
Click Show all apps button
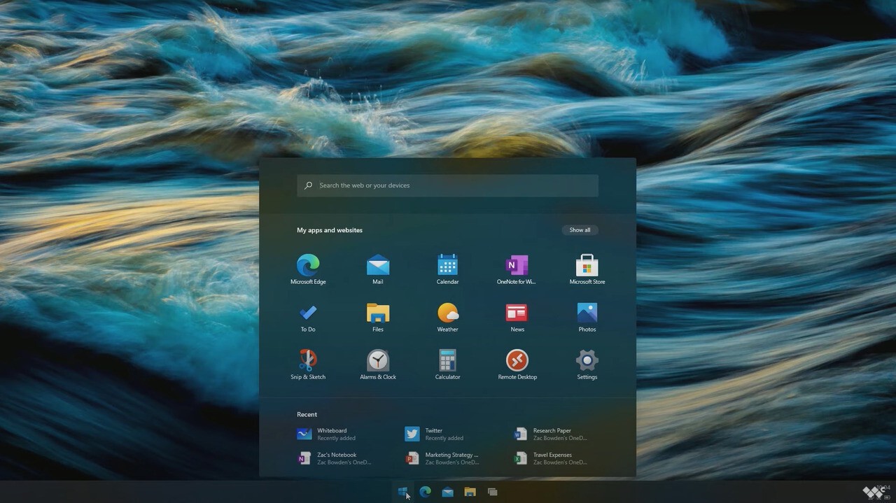click(580, 229)
